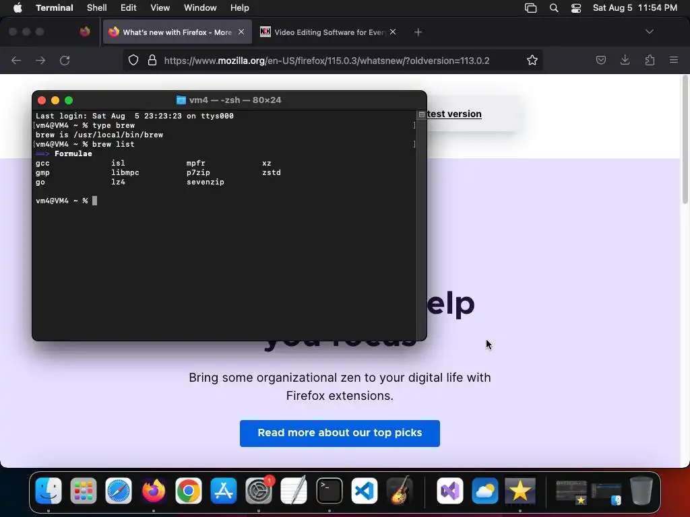690x517 pixels.
Task: Open Visual Studio from the Dock
Action: tap(449, 491)
